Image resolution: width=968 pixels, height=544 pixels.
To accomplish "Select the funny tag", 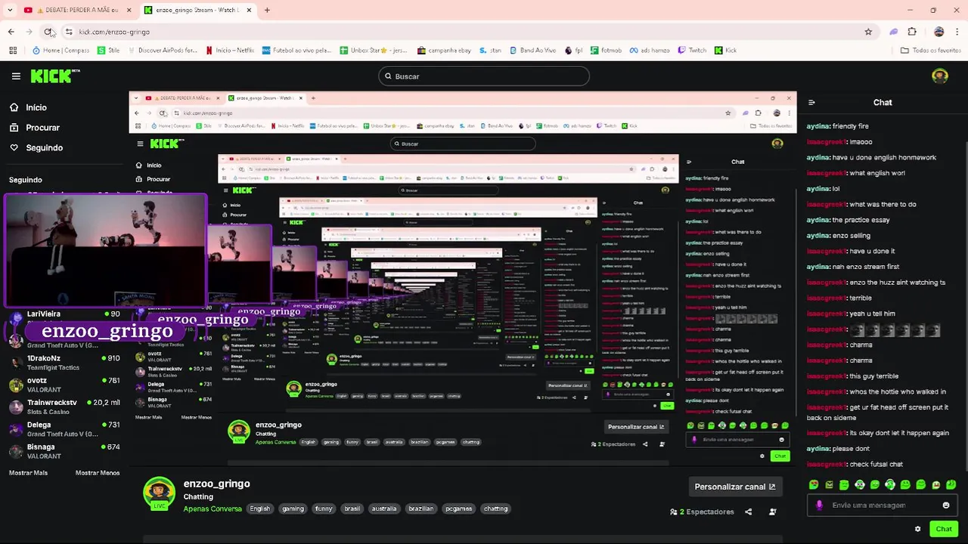I will [x=324, y=509].
